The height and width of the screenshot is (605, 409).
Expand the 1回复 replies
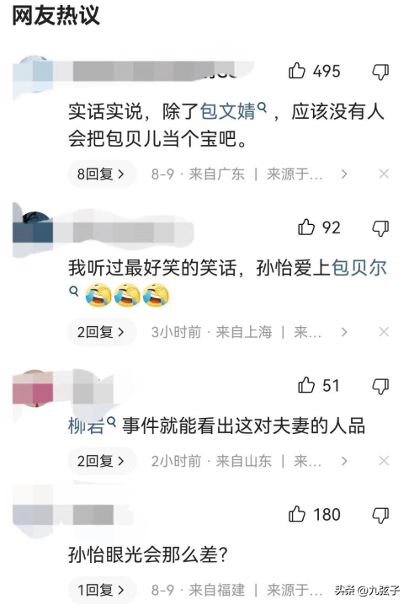click(x=102, y=590)
